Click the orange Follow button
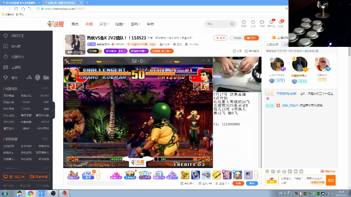 (251, 38)
